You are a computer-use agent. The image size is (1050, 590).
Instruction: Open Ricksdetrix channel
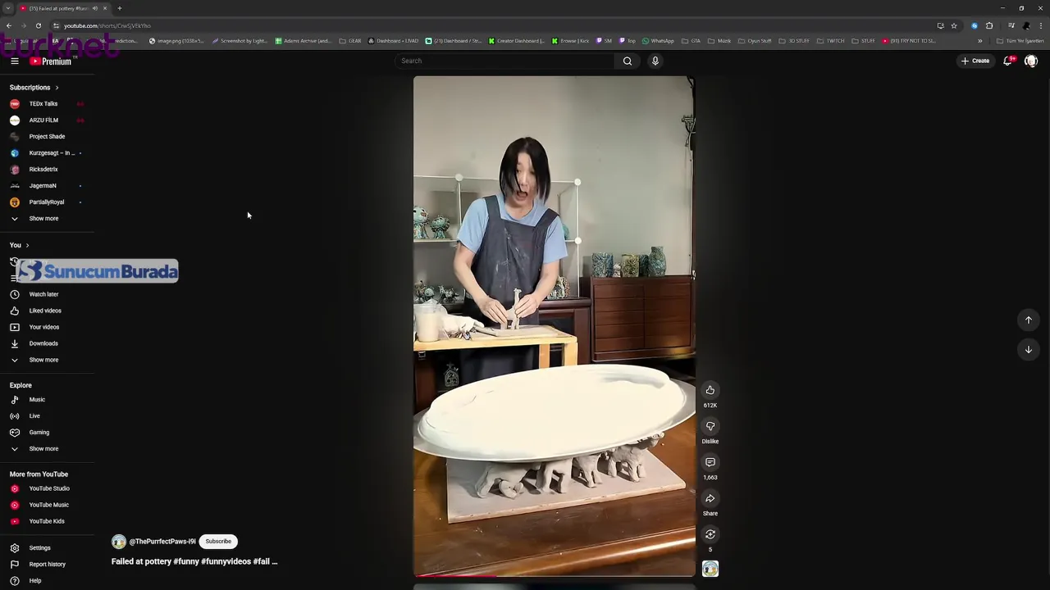point(43,170)
